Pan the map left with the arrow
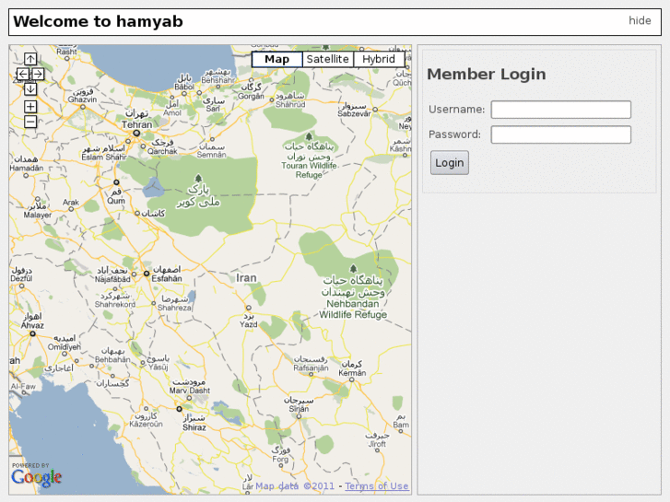This screenshot has width=670, height=502. tap(23, 74)
